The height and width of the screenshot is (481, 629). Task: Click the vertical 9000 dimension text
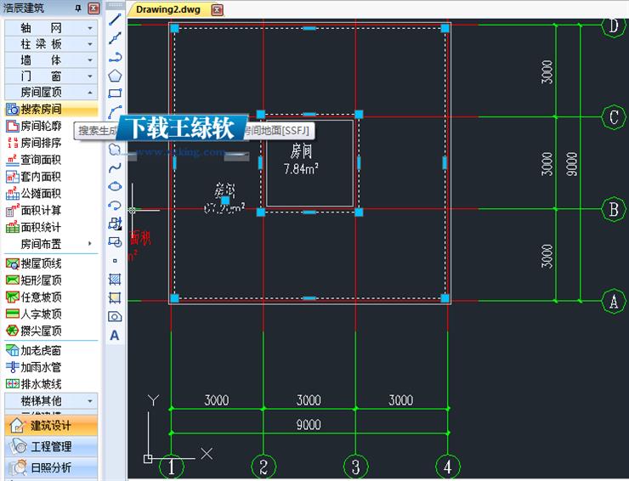572,164
